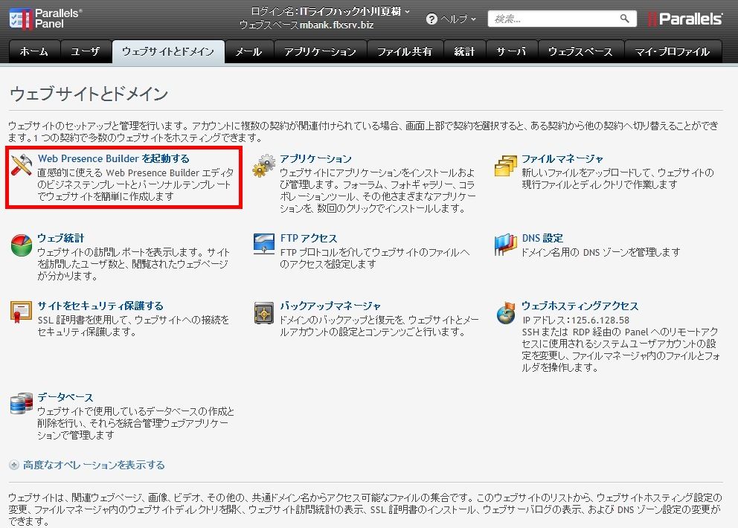Switch to the ホーム tab

(34, 51)
